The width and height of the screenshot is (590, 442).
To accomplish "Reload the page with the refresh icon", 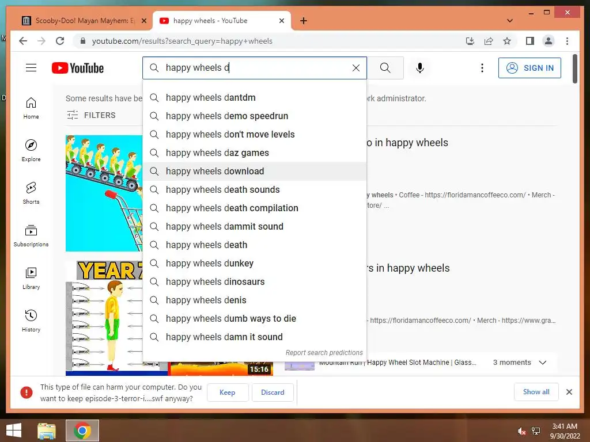I will (60, 41).
